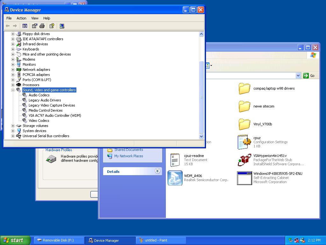Open the Help menu in Device Manager

pyautogui.click(x=46, y=18)
